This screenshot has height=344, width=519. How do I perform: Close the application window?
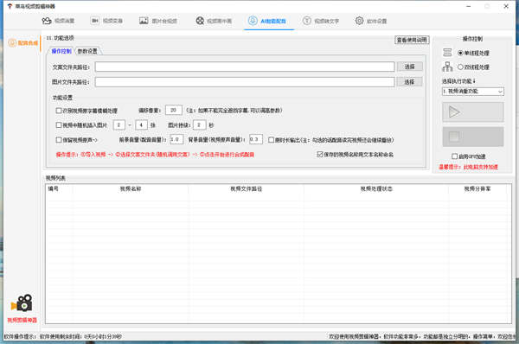(506, 6)
